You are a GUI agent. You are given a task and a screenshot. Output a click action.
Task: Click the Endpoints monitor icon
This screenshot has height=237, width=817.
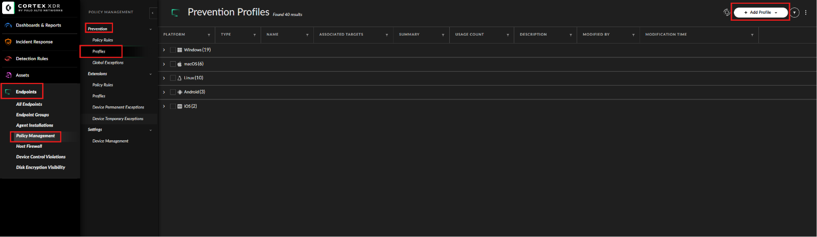(8, 92)
